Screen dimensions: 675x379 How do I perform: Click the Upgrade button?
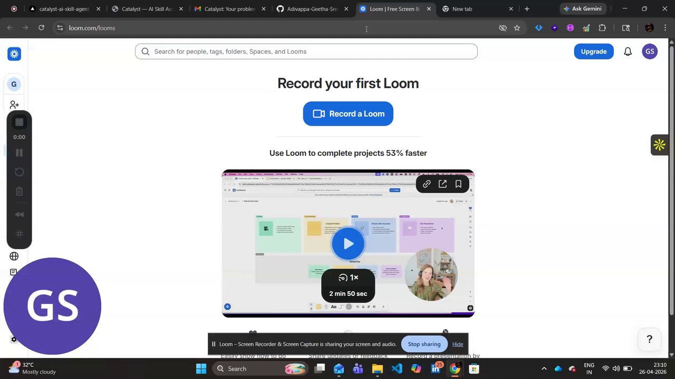(x=594, y=52)
